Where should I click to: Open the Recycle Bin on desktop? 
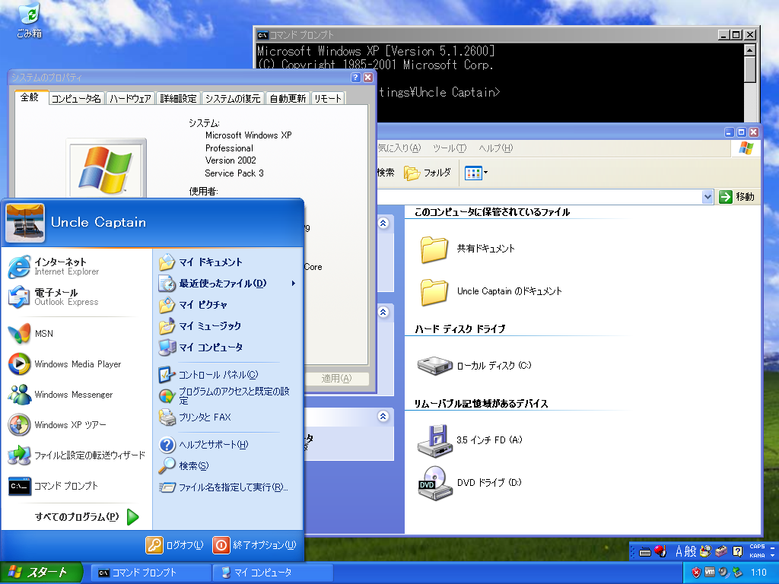click(29, 20)
